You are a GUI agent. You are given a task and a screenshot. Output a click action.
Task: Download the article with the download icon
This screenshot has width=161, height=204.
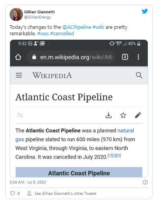coord(108,115)
